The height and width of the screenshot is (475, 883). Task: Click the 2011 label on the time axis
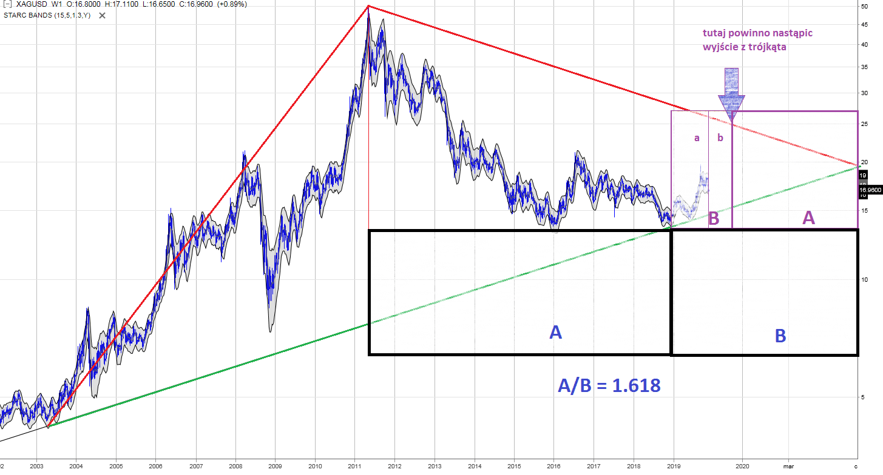354,467
